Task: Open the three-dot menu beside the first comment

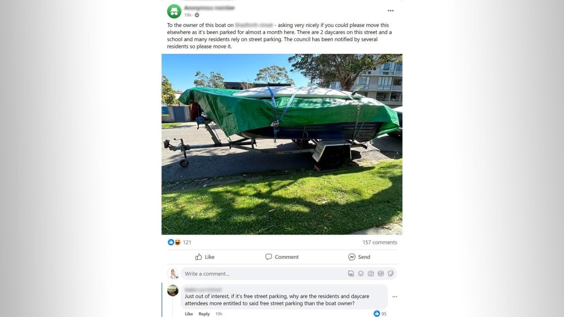Action: [x=394, y=297]
